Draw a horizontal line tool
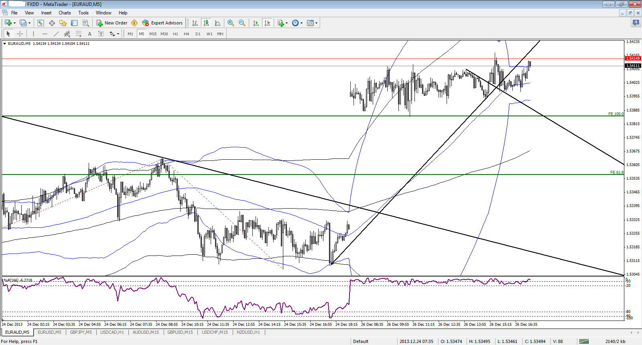This screenshot has width=642, height=345. point(45,34)
